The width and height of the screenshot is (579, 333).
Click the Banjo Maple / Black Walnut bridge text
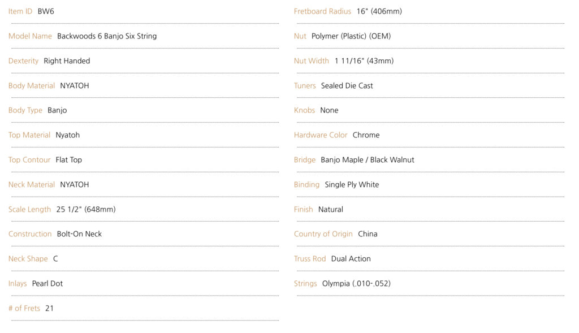tap(368, 160)
